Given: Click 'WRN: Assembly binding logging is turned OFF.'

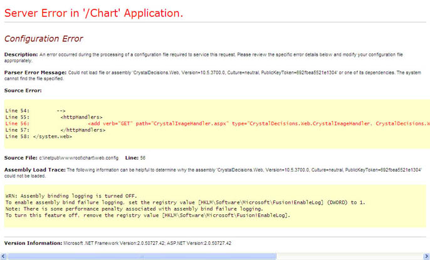Looking at the screenshot, I should click(71, 196).
